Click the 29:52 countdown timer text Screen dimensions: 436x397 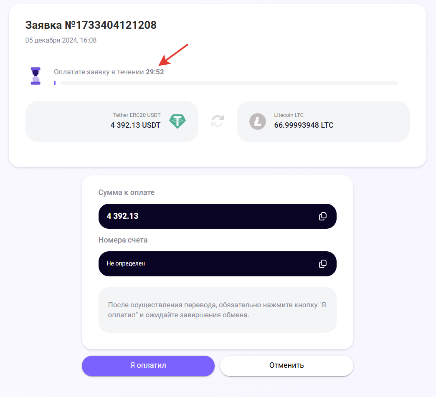(155, 72)
